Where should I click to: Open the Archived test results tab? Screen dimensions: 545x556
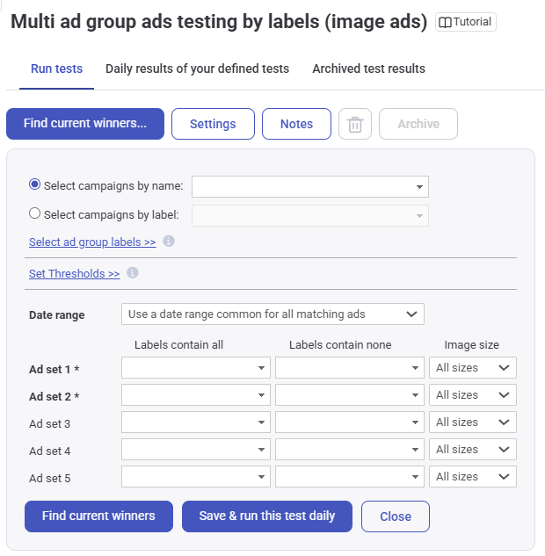[368, 69]
